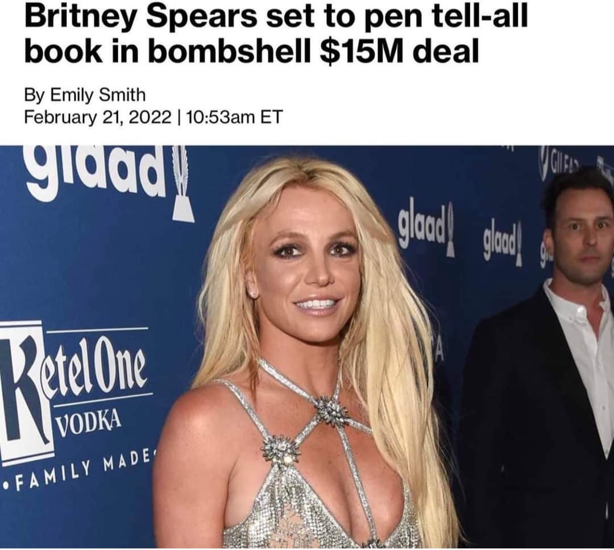
Task: Click the 10:53am ET timestamp
Action: click(x=234, y=117)
